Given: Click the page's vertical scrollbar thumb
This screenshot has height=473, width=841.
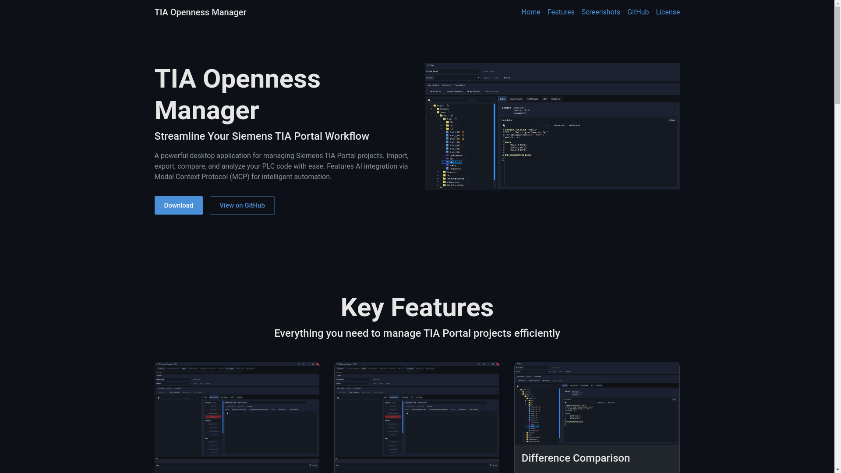Looking at the screenshot, I should pyautogui.click(x=837, y=55).
